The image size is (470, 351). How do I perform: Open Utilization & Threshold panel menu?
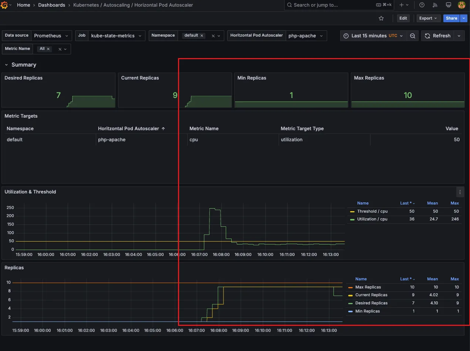pos(460,192)
